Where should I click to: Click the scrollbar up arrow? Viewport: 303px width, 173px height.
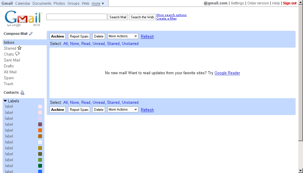pyautogui.click(x=301, y=2)
